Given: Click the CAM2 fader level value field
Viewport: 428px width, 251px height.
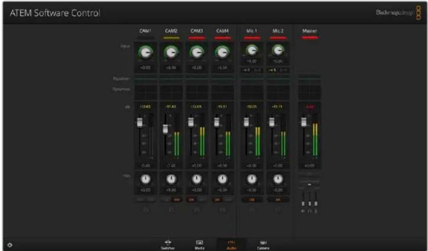Looking at the screenshot, I should click(x=171, y=166).
